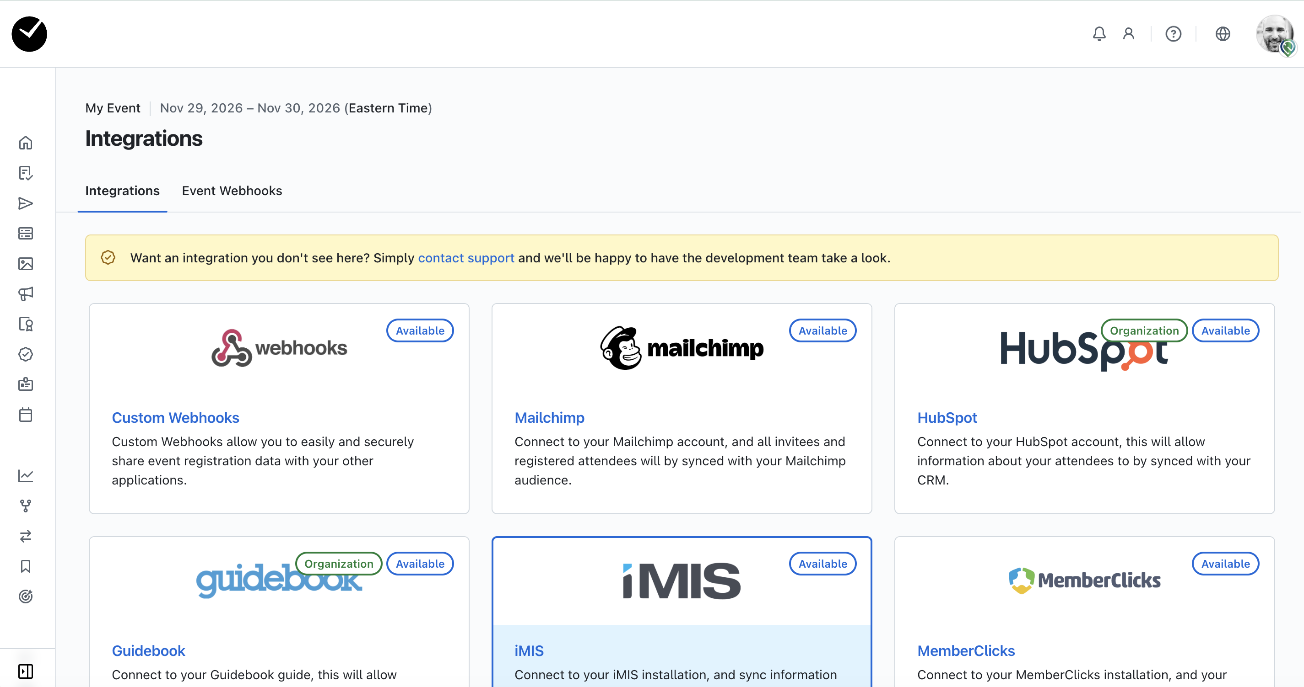This screenshot has height=687, width=1304.
Task: Click the paper plane send icon
Action: click(26, 203)
